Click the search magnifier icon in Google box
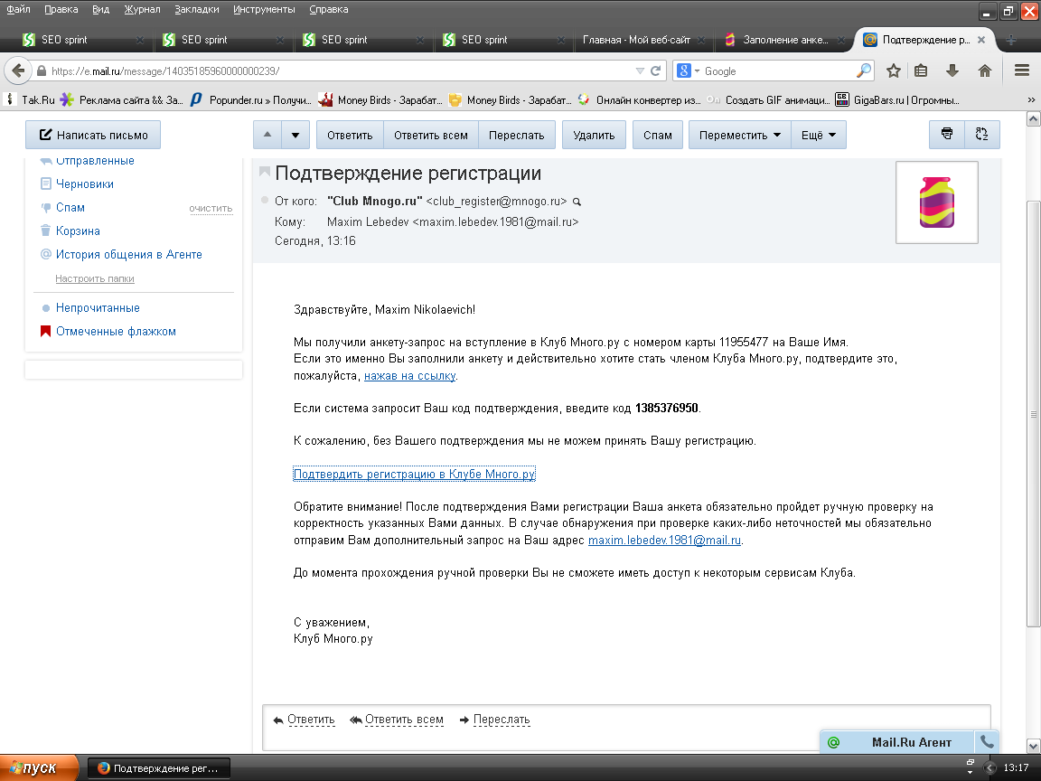 (864, 71)
